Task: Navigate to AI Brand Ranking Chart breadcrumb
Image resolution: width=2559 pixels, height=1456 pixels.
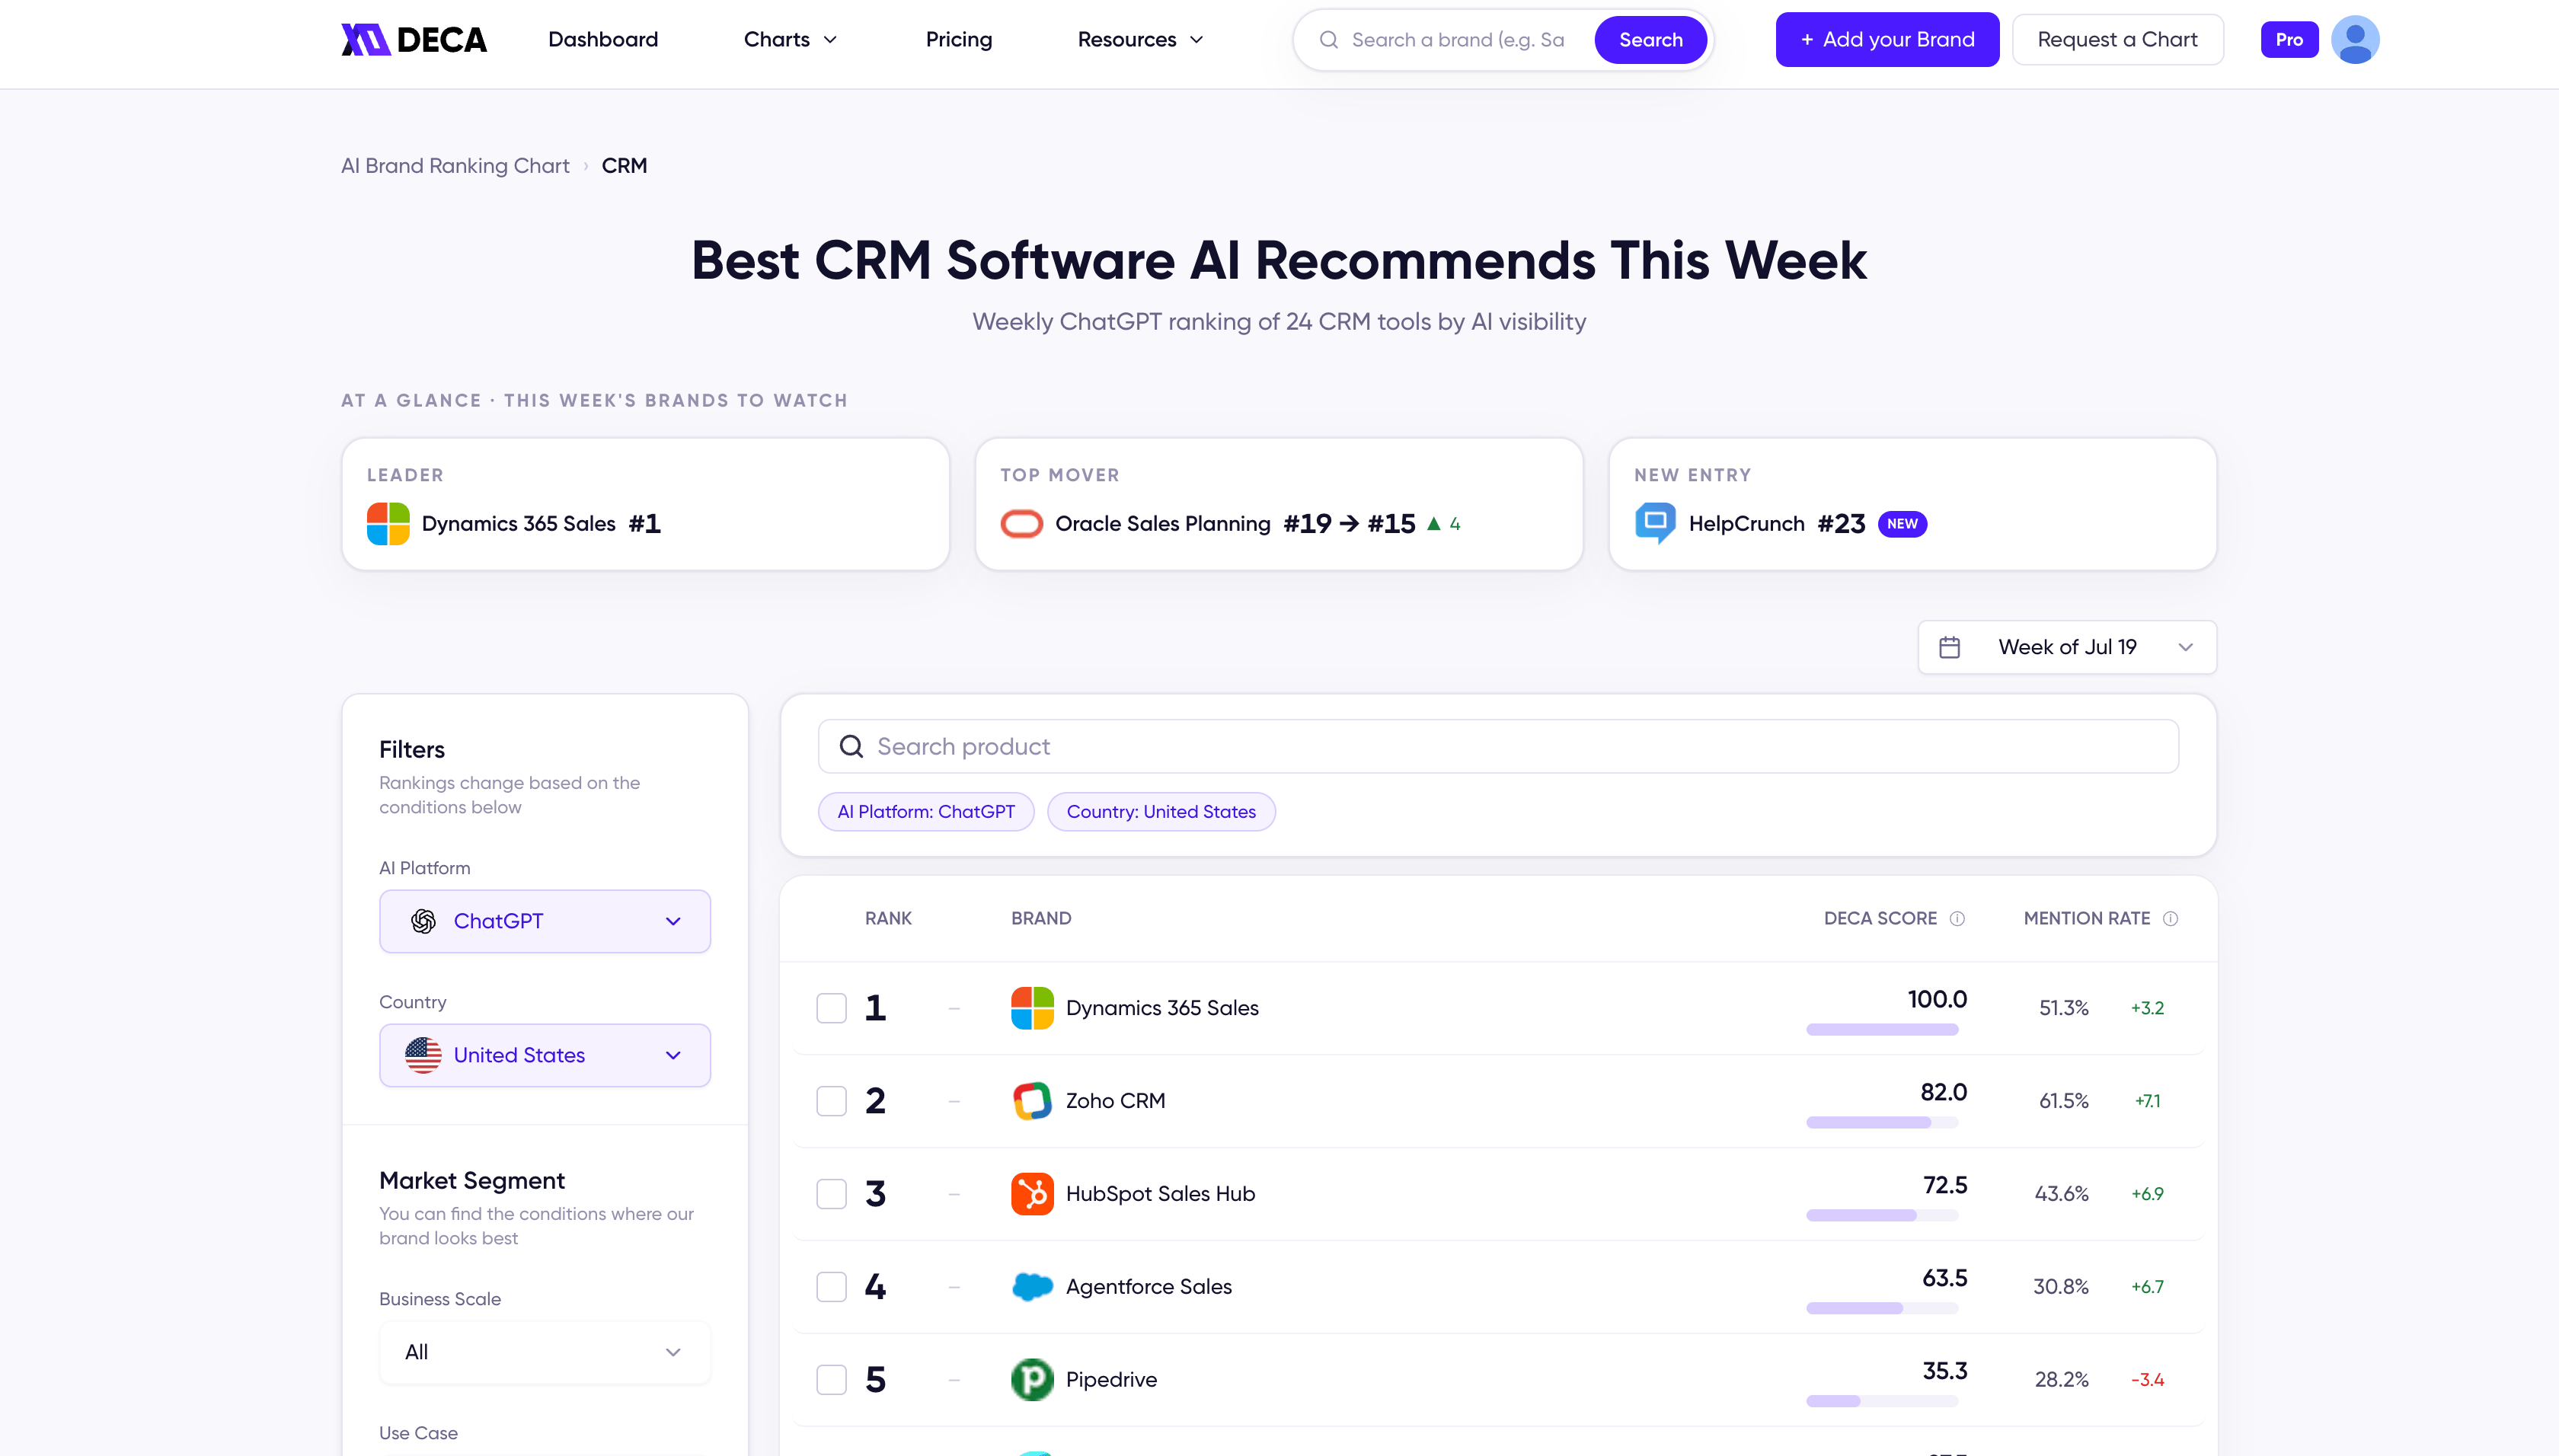Action: pyautogui.click(x=455, y=166)
